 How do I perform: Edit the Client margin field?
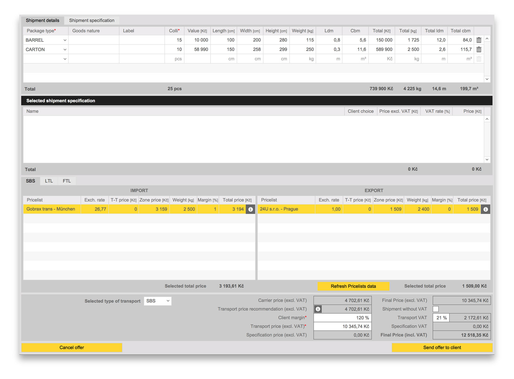pos(342,318)
